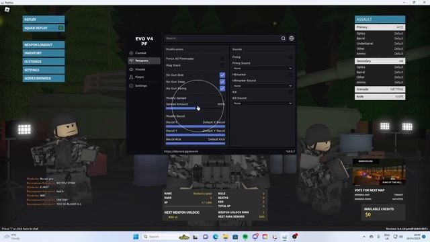This screenshot has height=242, width=430.
Task: Click the AVAILABLE CREDITS $0 display
Action: (383, 212)
